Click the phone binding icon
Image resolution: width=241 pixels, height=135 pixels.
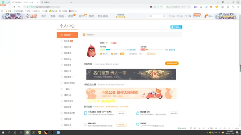pos(86,113)
